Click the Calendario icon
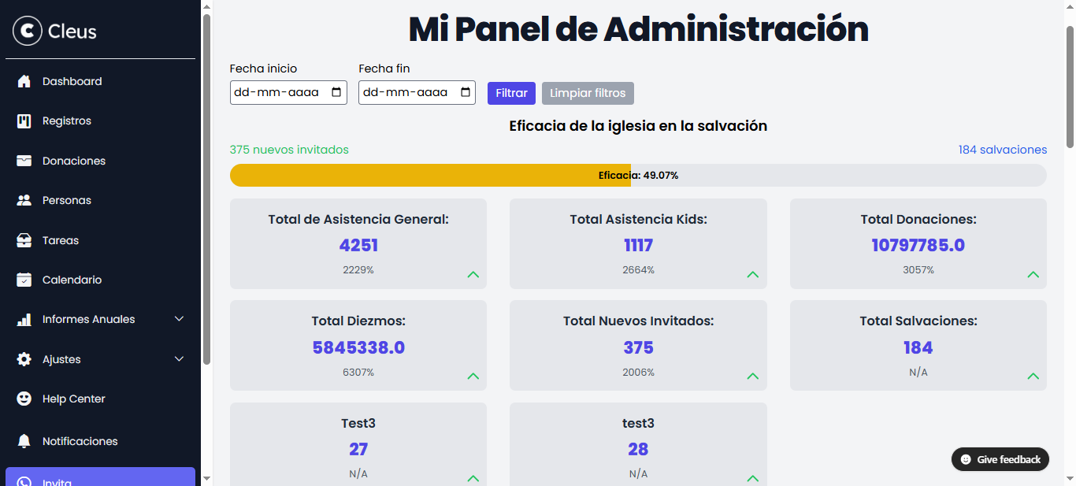 (x=24, y=280)
